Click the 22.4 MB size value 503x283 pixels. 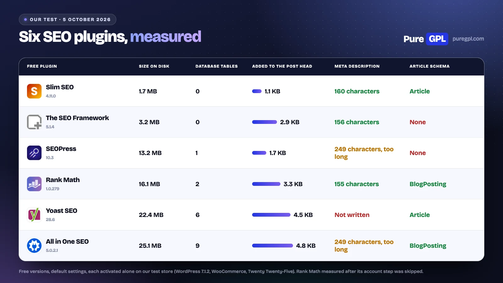(151, 215)
